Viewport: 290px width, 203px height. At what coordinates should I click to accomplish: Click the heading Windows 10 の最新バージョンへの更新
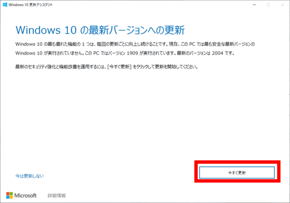pyautogui.click(x=100, y=30)
